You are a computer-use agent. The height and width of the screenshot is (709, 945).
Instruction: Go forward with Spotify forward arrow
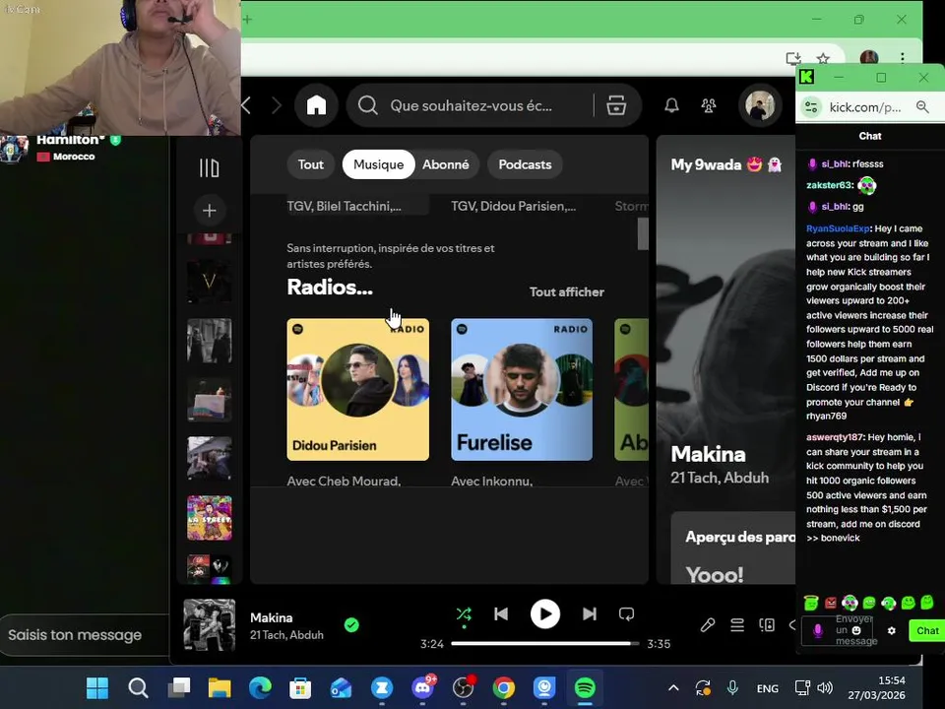coord(276,105)
